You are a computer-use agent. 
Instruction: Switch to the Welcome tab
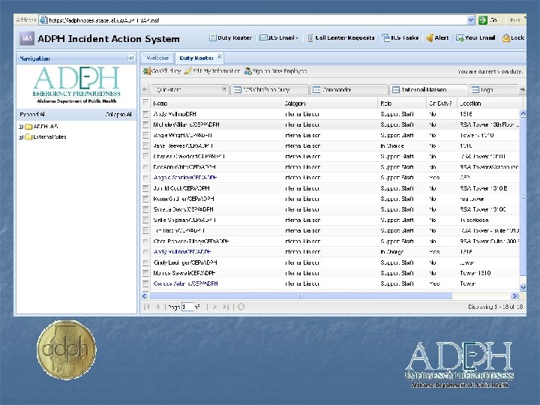(x=157, y=58)
